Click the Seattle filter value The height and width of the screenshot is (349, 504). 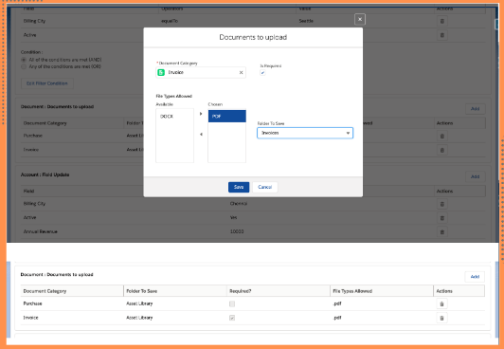306,21
